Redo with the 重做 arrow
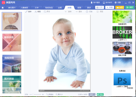 [78, 11]
